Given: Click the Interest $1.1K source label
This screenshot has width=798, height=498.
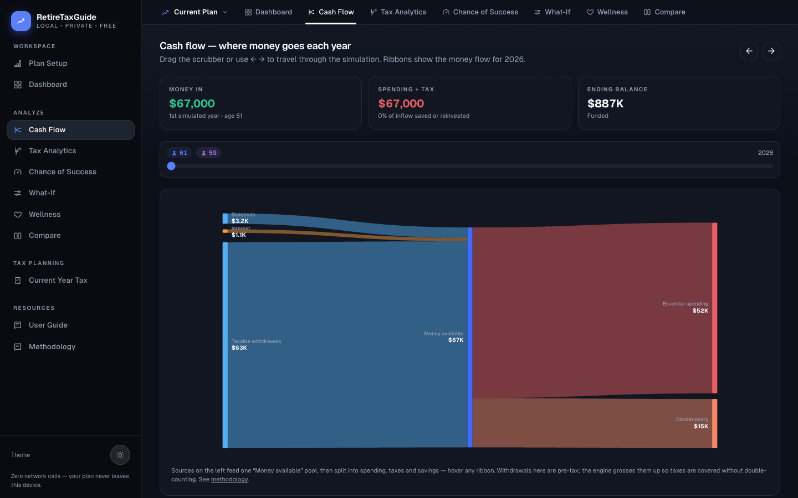Looking at the screenshot, I should click(241, 232).
